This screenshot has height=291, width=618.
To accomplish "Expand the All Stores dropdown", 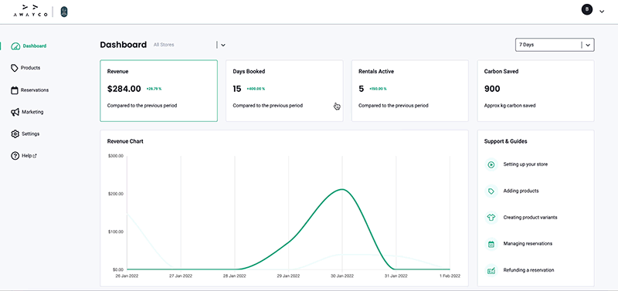I will coord(223,46).
